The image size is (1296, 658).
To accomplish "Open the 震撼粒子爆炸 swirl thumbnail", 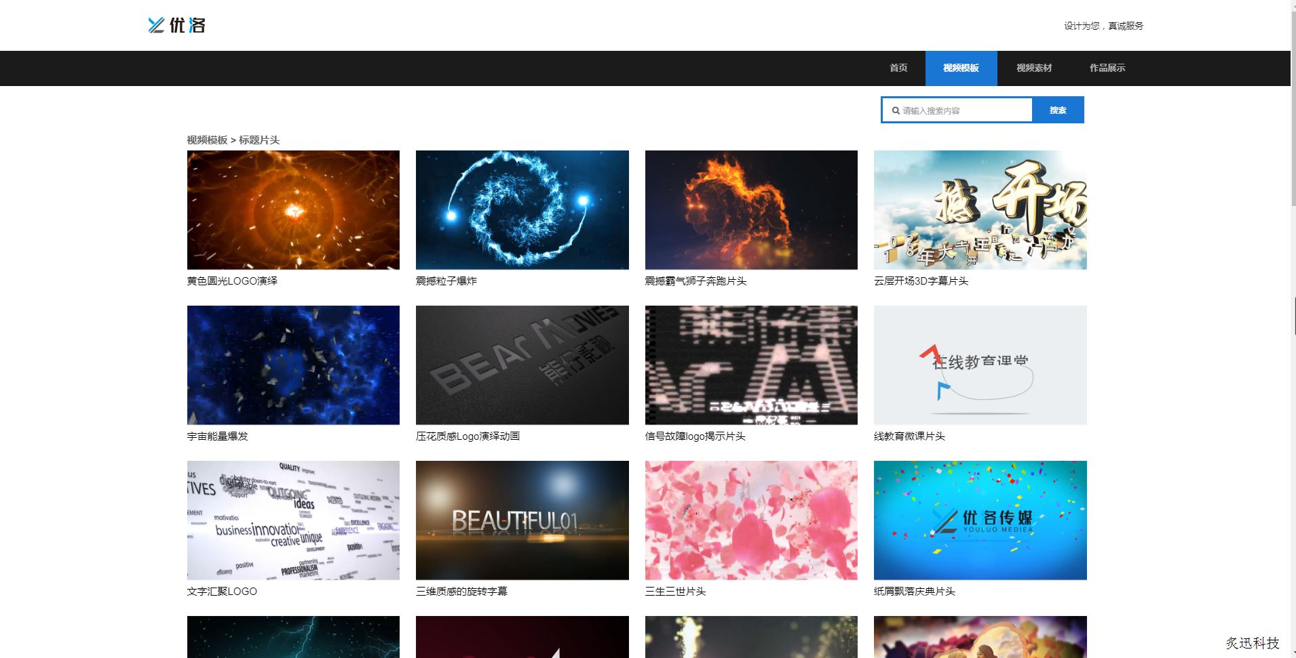I will (x=522, y=210).
